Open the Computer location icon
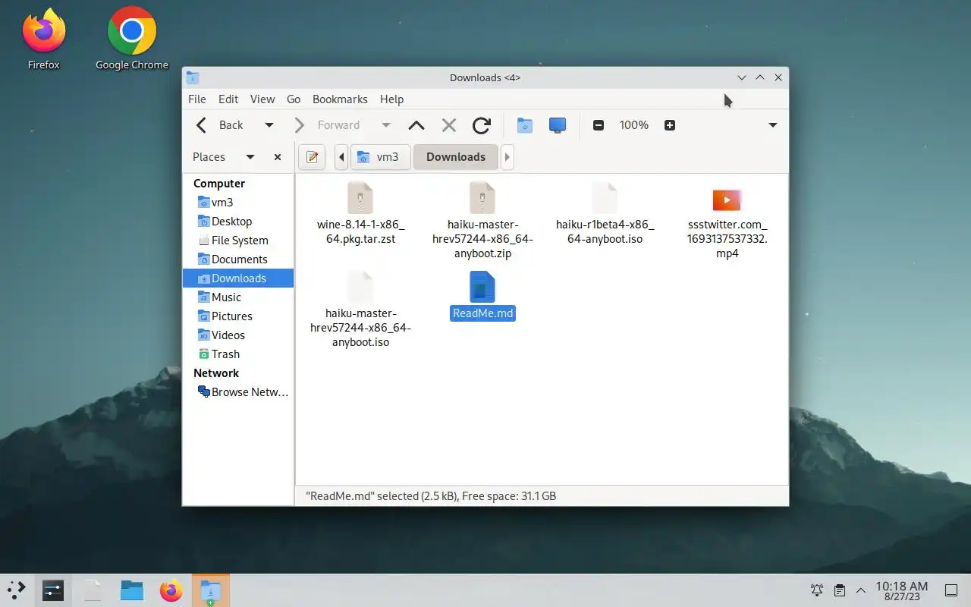 558,125
